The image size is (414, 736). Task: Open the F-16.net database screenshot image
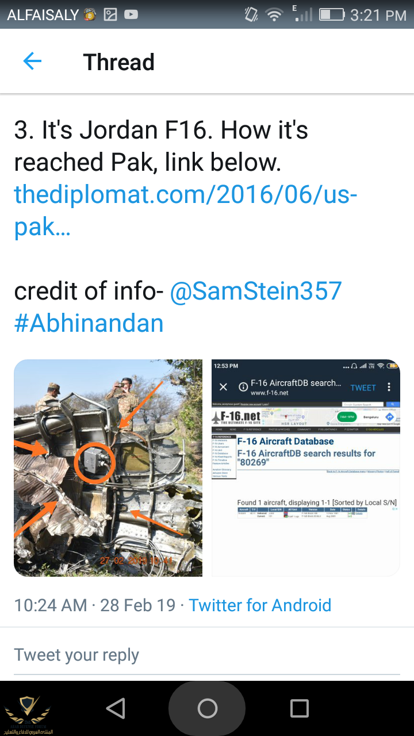click(306, 468)
